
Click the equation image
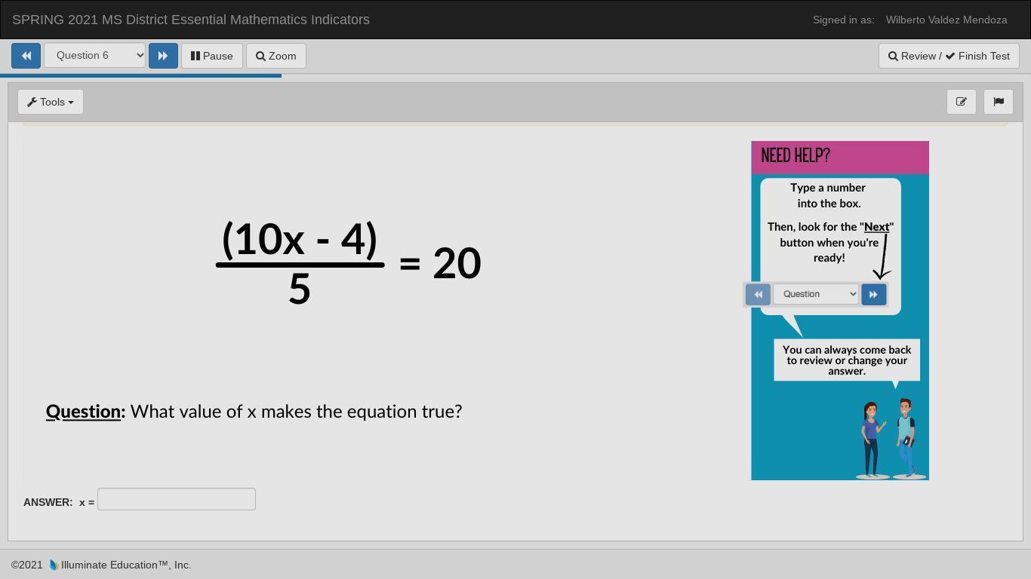coord(349,262)
